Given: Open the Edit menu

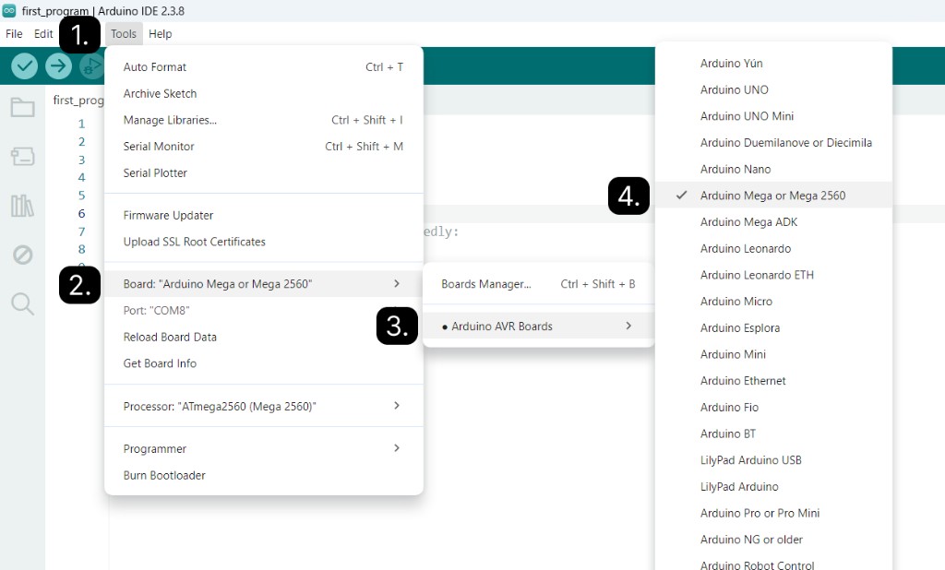Looking at the screenshot, I should click(43, 34).
